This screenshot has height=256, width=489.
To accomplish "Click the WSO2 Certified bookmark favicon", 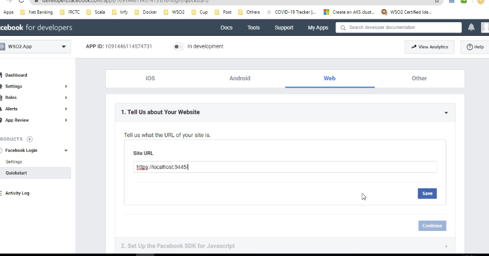I will click(384, 12).
